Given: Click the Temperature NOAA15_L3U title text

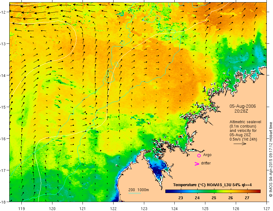Looking at the screenshot, I should [212, 185].
